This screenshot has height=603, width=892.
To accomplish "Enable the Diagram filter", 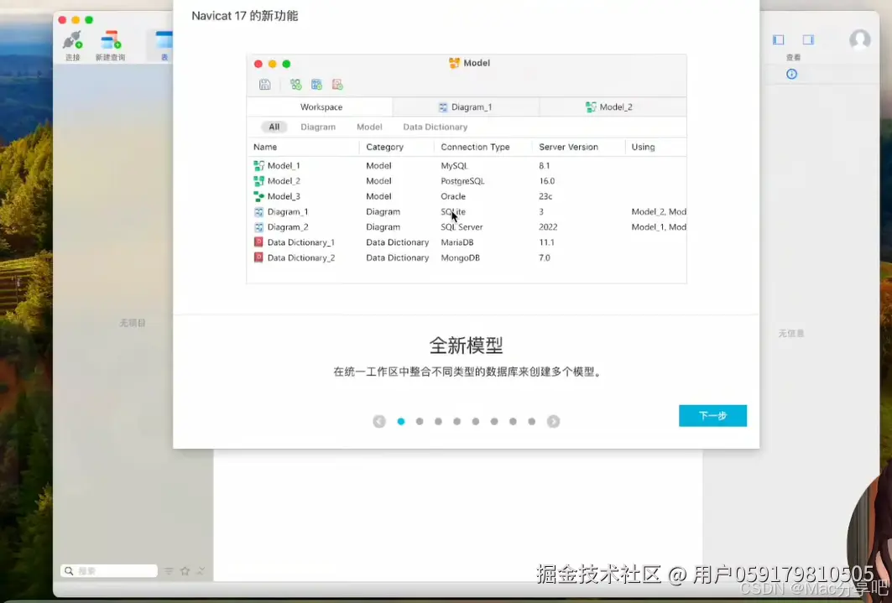I will [318, 127].
